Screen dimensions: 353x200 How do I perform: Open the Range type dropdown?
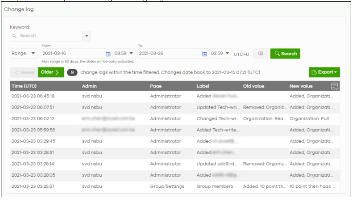coord(24,54)
